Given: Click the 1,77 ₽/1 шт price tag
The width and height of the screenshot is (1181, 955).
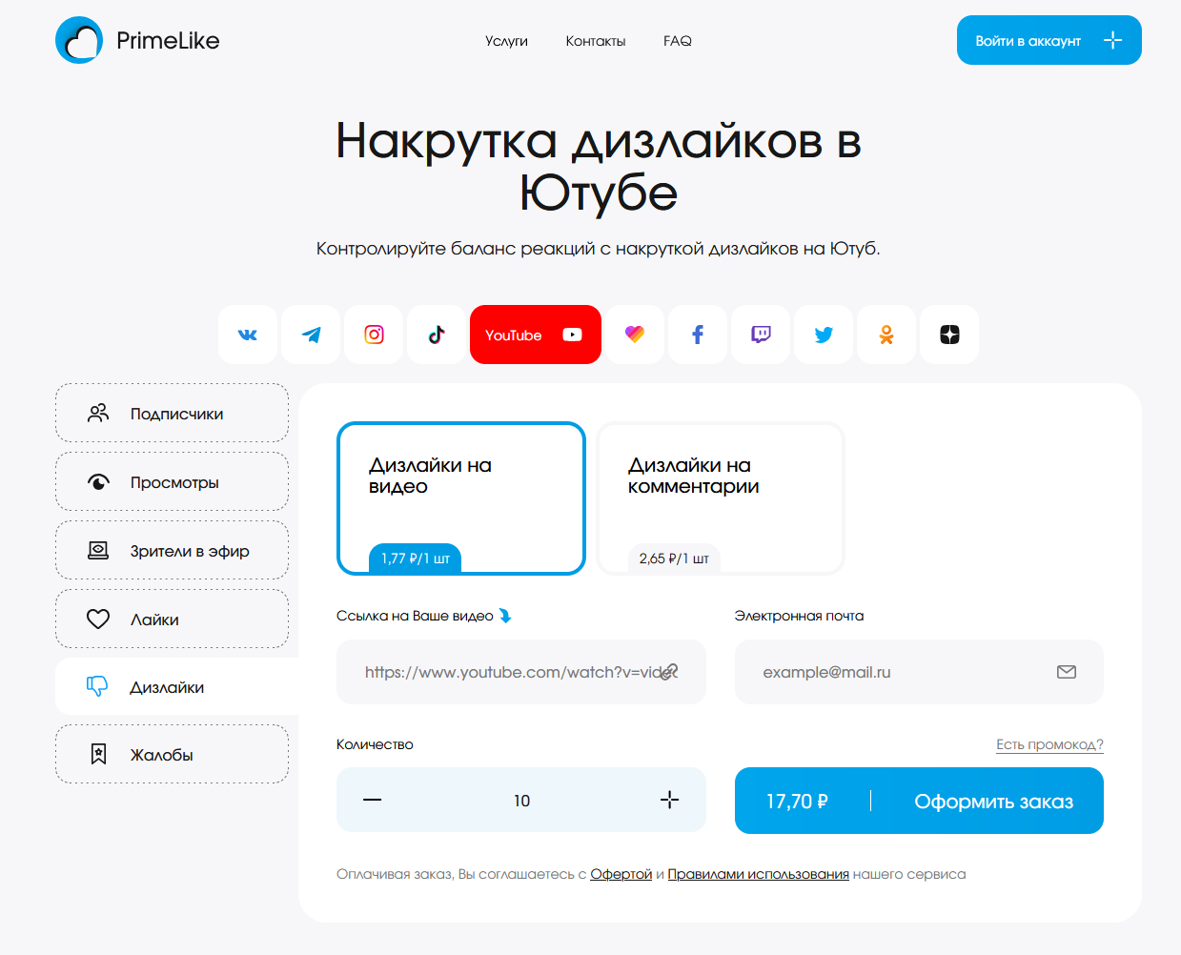Looking at the screenshot, I should click(416, 559).
